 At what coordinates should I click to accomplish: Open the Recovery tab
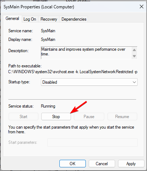pyautogui.click(x=49, y=19)
